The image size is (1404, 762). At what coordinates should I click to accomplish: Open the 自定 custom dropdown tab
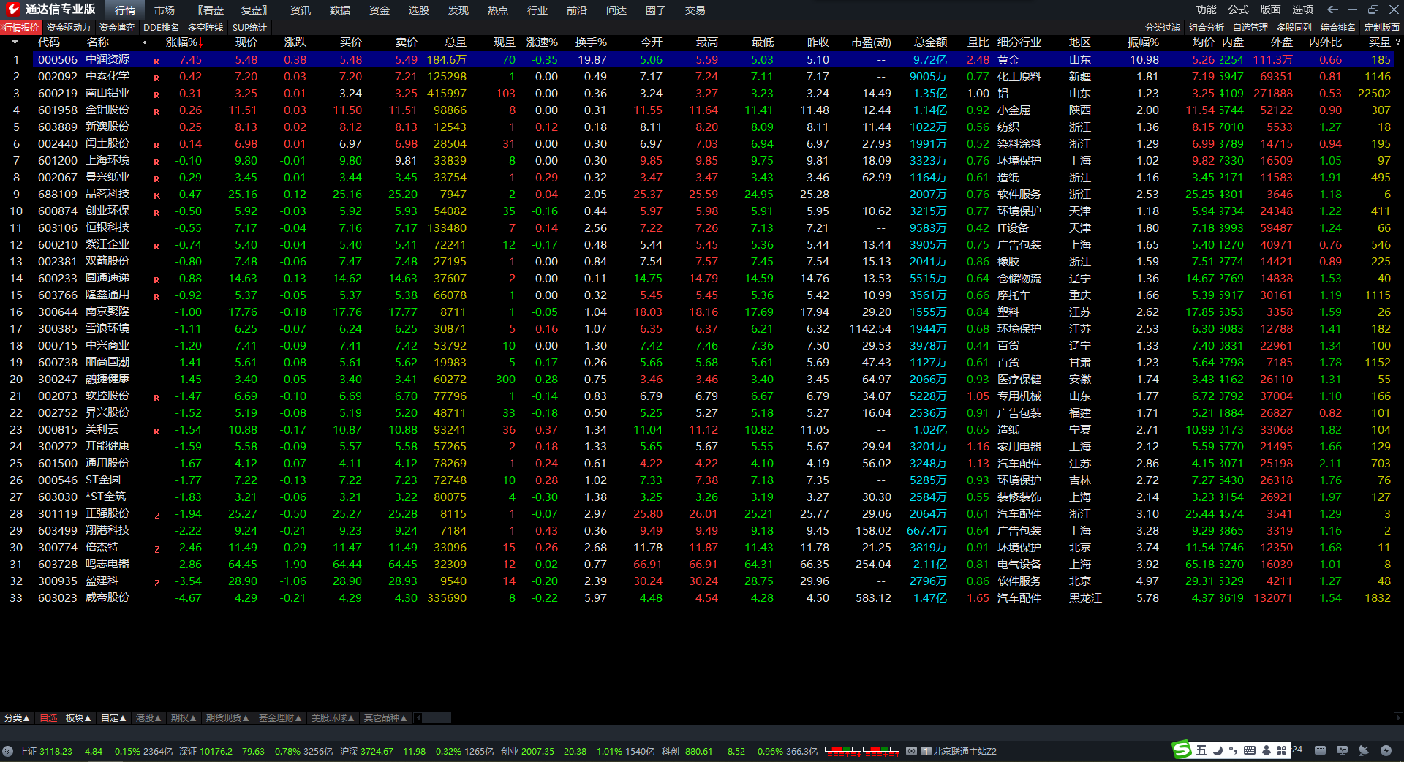113,718
